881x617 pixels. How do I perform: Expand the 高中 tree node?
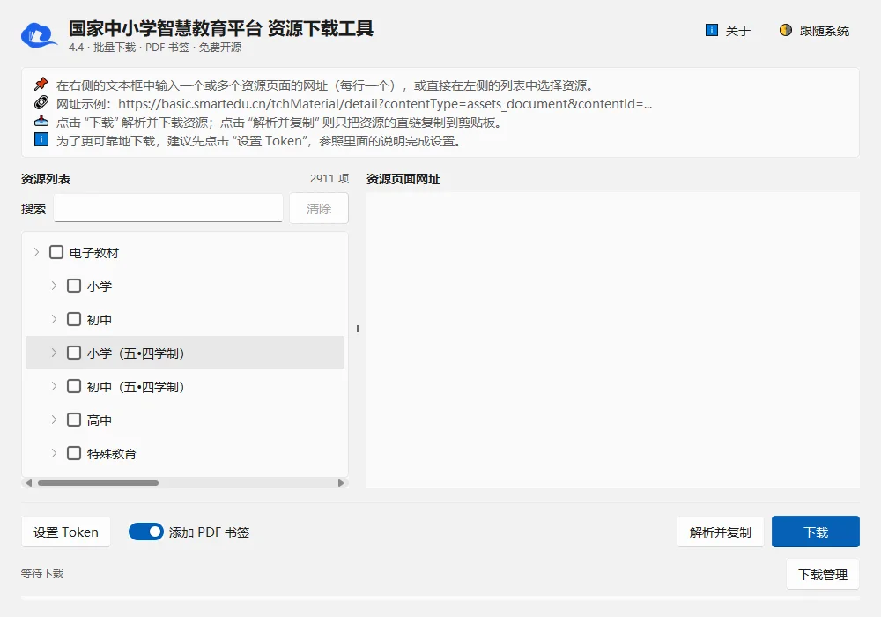point(54,420)
